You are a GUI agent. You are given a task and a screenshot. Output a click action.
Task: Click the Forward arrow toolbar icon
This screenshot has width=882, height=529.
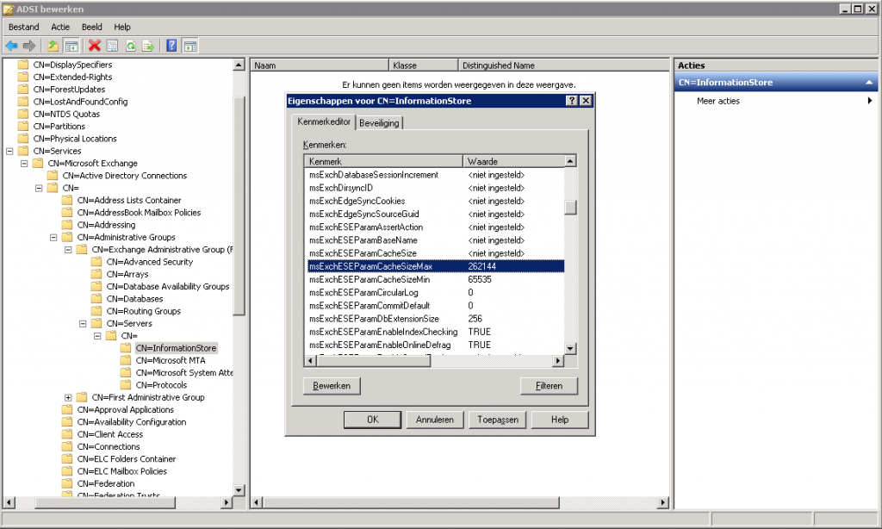click(29, 46)
